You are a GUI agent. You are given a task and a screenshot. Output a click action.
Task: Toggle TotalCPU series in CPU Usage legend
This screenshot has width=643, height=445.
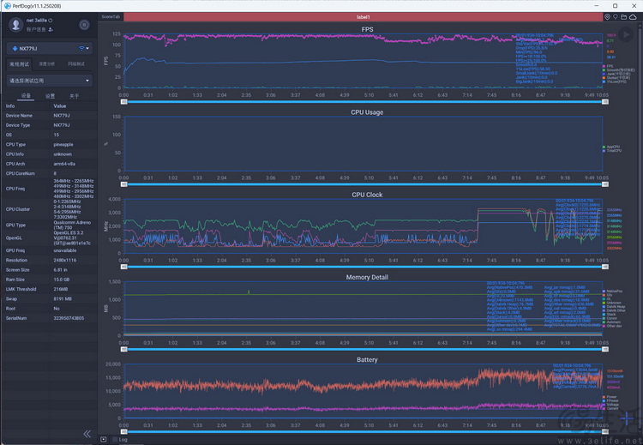(x=612, y=151)
